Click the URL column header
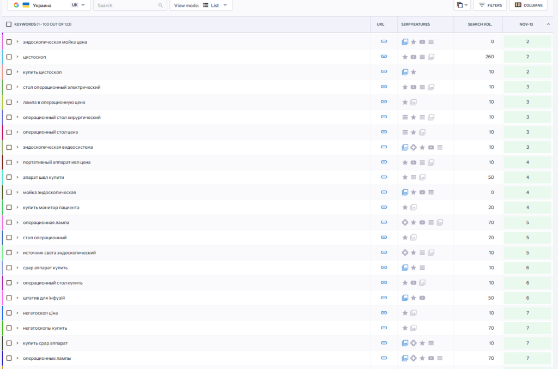558x369 pixels. pos(380,24)
